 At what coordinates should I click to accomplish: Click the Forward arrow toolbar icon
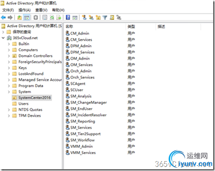click(x=10, y=18)
